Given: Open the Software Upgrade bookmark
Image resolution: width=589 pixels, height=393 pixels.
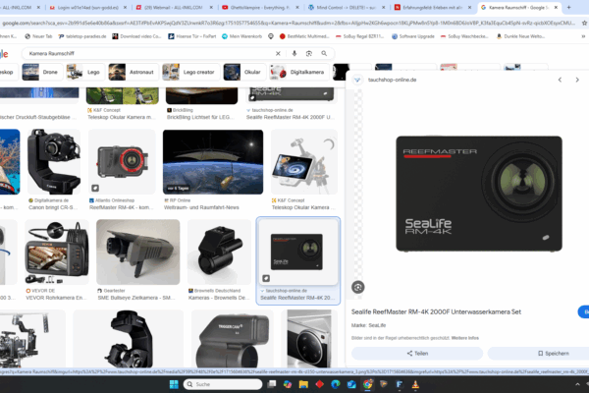Looking at the screenshot, I should tap(413, 36).
